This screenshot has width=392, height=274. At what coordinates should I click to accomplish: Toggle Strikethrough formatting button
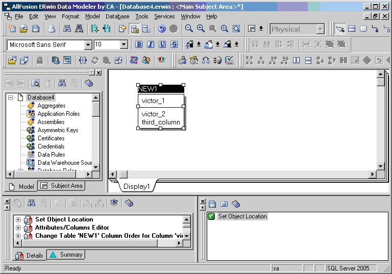coord(174,45)
